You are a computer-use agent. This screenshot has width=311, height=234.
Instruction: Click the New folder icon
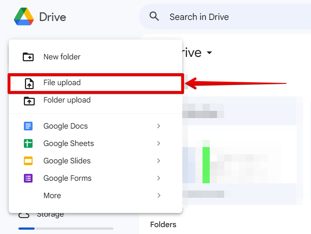(x=28, y=57)
